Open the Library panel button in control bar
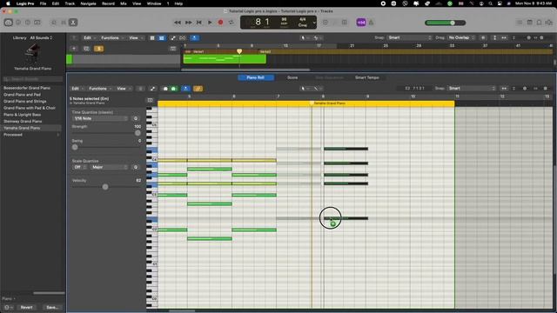 point(8,23)
